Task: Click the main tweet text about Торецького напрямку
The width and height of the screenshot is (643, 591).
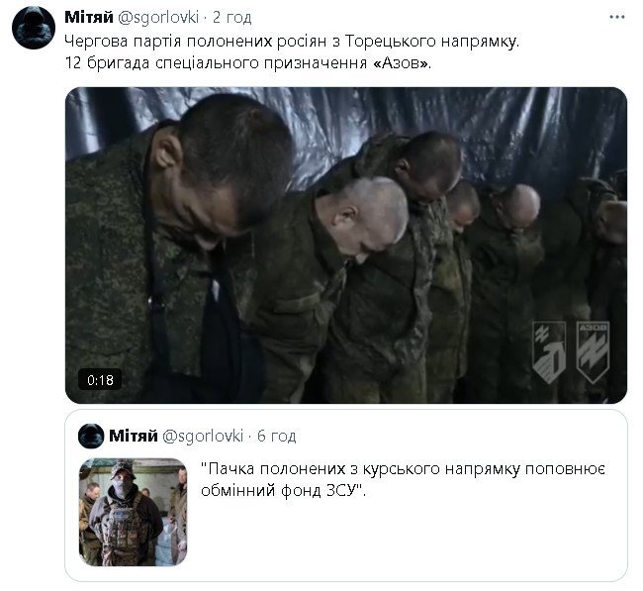Action: [292, 41]
